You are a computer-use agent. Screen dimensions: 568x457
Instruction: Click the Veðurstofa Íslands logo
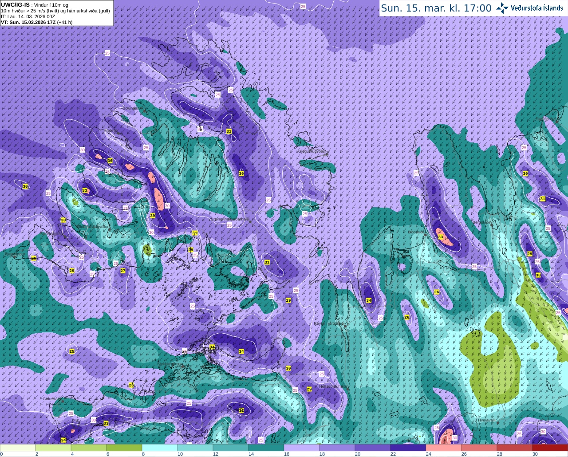click(531, 8)
